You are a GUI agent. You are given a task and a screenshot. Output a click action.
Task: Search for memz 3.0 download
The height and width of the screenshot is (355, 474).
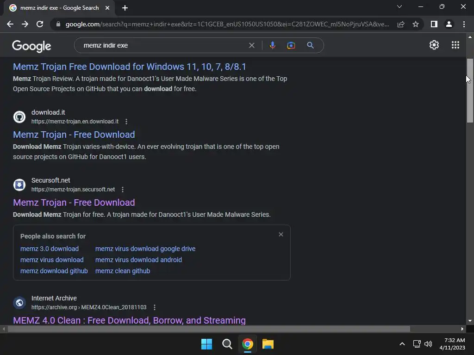[49, 249]
